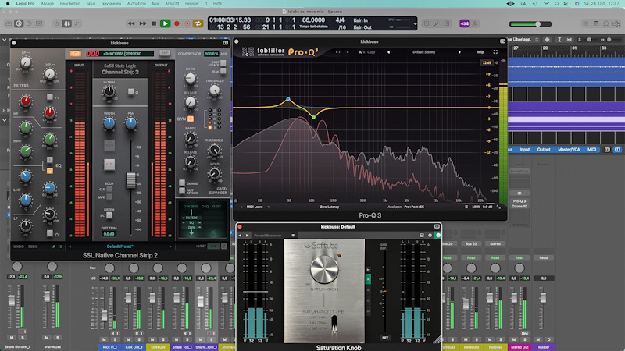Image resolution: width=625 pixels, height=351 pixels.
Task: Select the next SSL preset with right arrow
Action: pos(170,246)
